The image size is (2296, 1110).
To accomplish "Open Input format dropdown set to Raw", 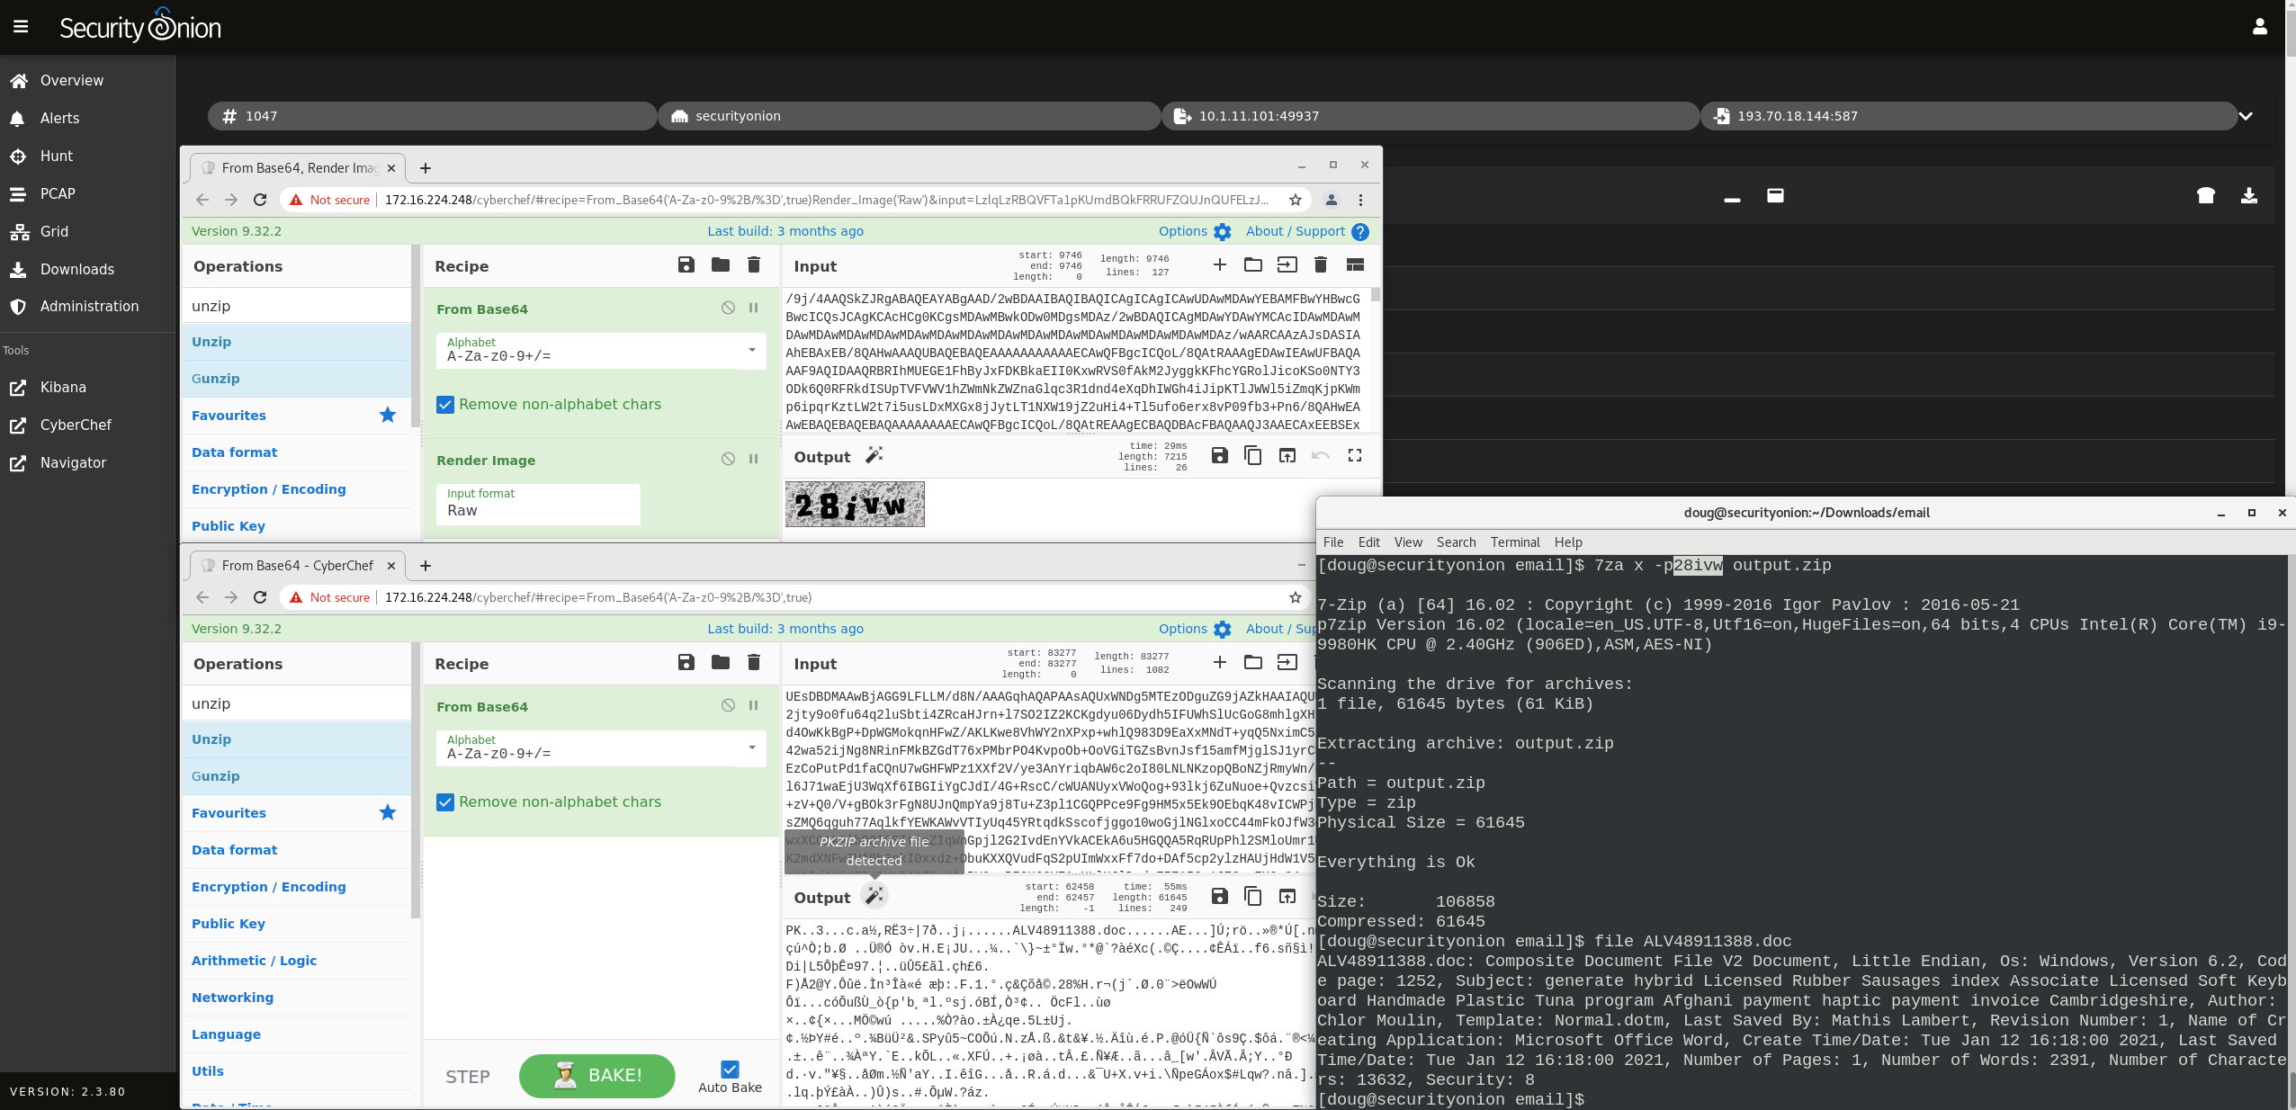I will [538, 504].
